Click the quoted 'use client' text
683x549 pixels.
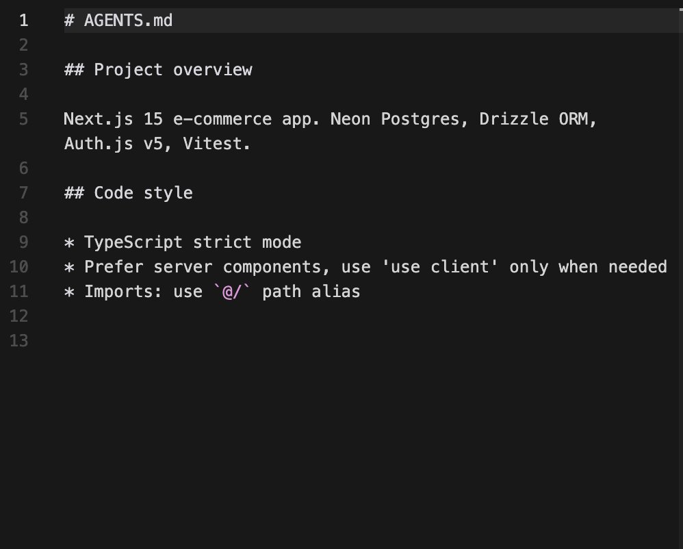coord(440,267)
